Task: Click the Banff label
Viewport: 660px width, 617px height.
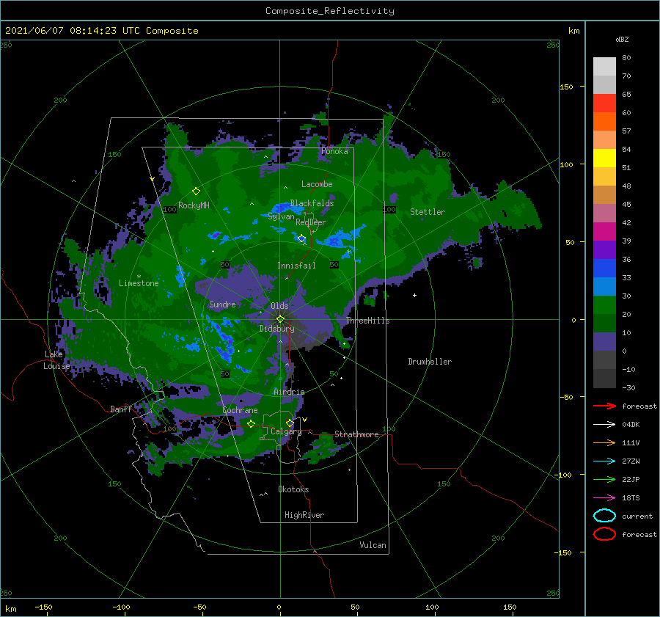Action: [121, 409]
